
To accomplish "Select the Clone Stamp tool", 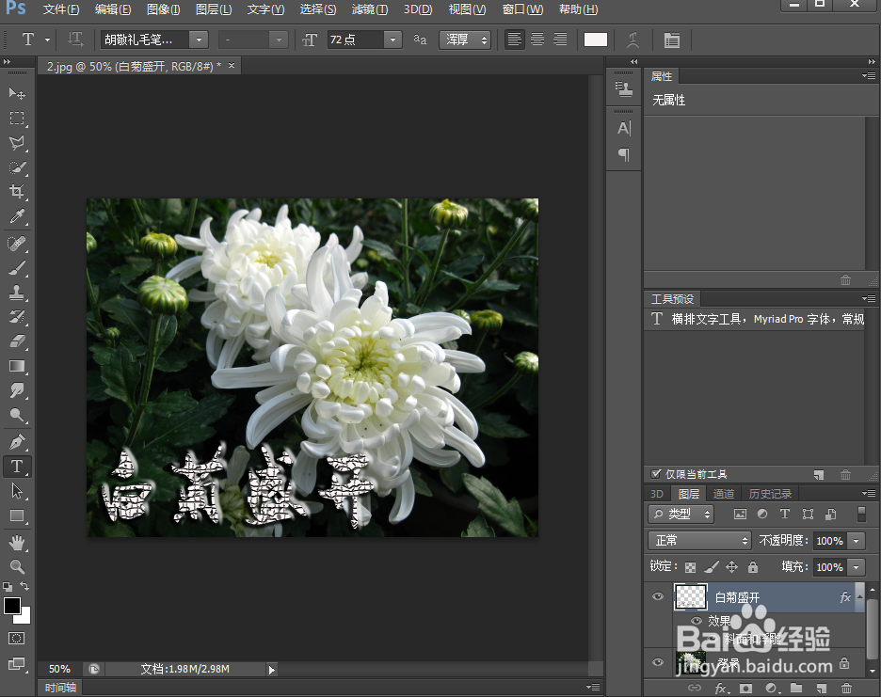I will (17, 293).
